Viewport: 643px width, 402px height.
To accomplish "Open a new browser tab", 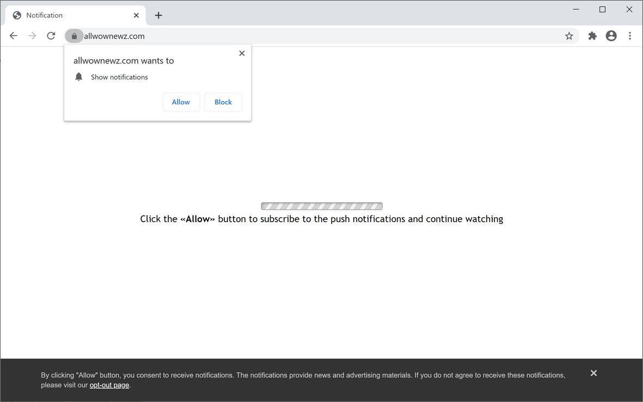I will (x=158, y=15).
